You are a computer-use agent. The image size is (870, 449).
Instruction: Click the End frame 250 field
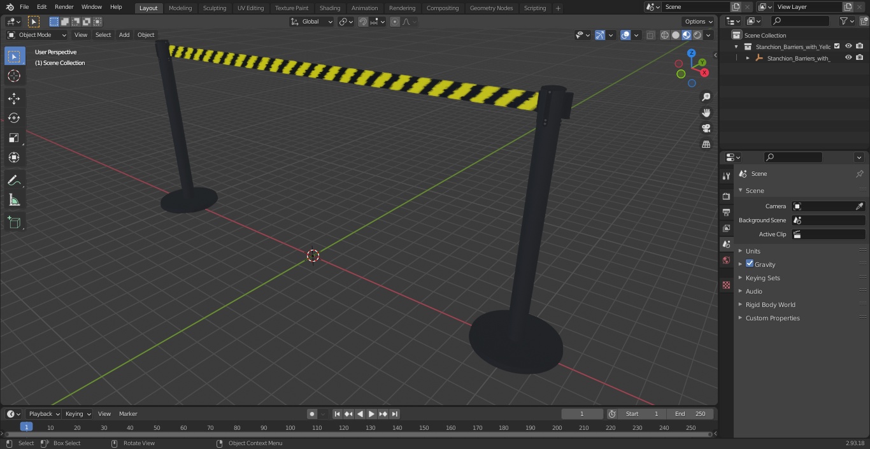click(690, 414)
